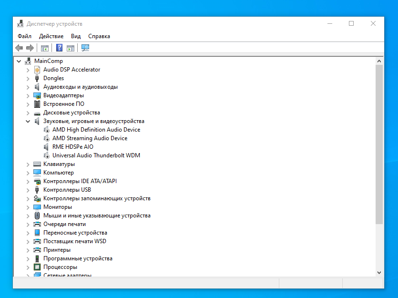Image resolution: width=398 pixels, height=298 pixels.
Task: Click the scrollbar down arrow
Action: [379, 273]
